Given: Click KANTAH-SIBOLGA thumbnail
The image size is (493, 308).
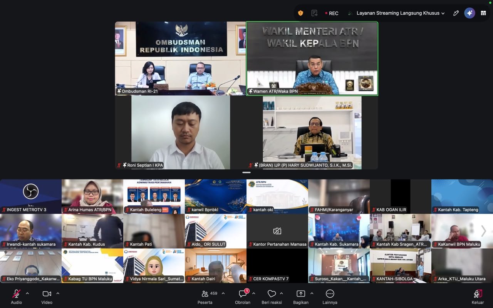Looking at the screenshot, I should click(x=401, y=266).
